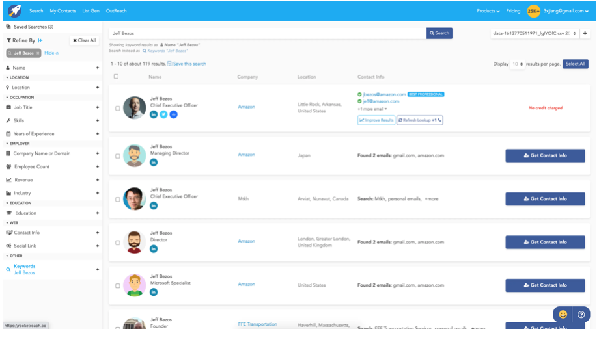Open LinkedIn icon for Microsoft Specialist
Viewport: 599px width, 342px height.
[x=154, y=293]
